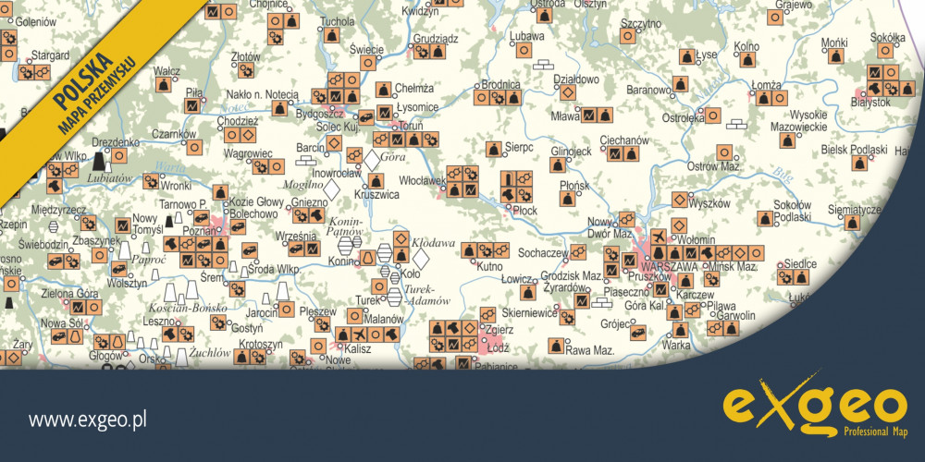The width and height of the screenshot is (925, 462).
Task: Click the weight icon below Płońsk
Action: point(568,199)
